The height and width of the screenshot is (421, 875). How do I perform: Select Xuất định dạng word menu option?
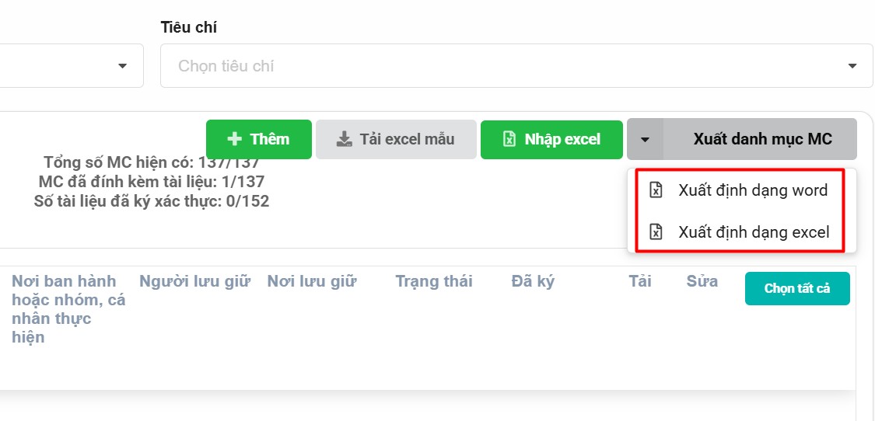click(752, 190)
